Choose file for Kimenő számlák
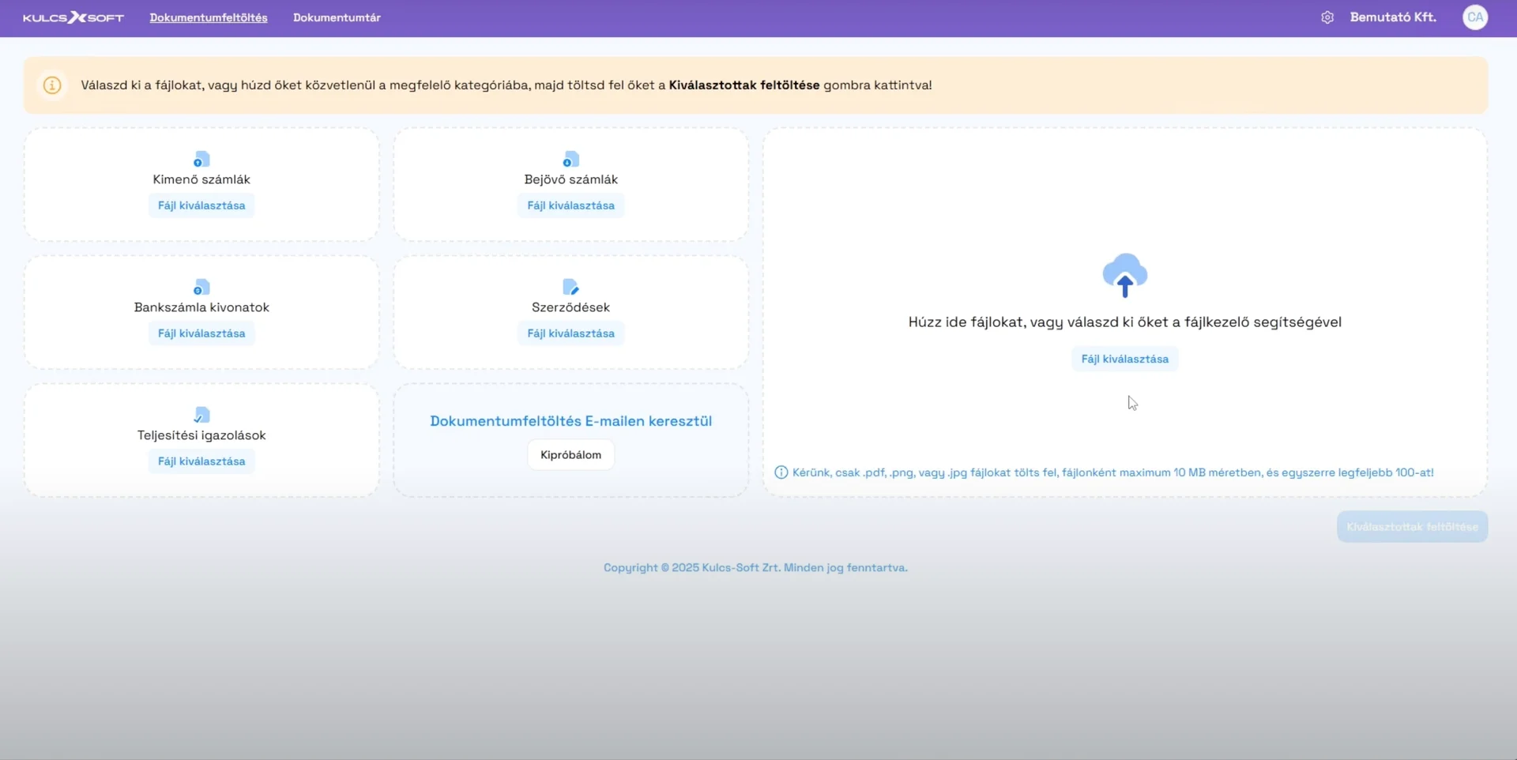1517x760 pixels. click(x=201, y=205)
